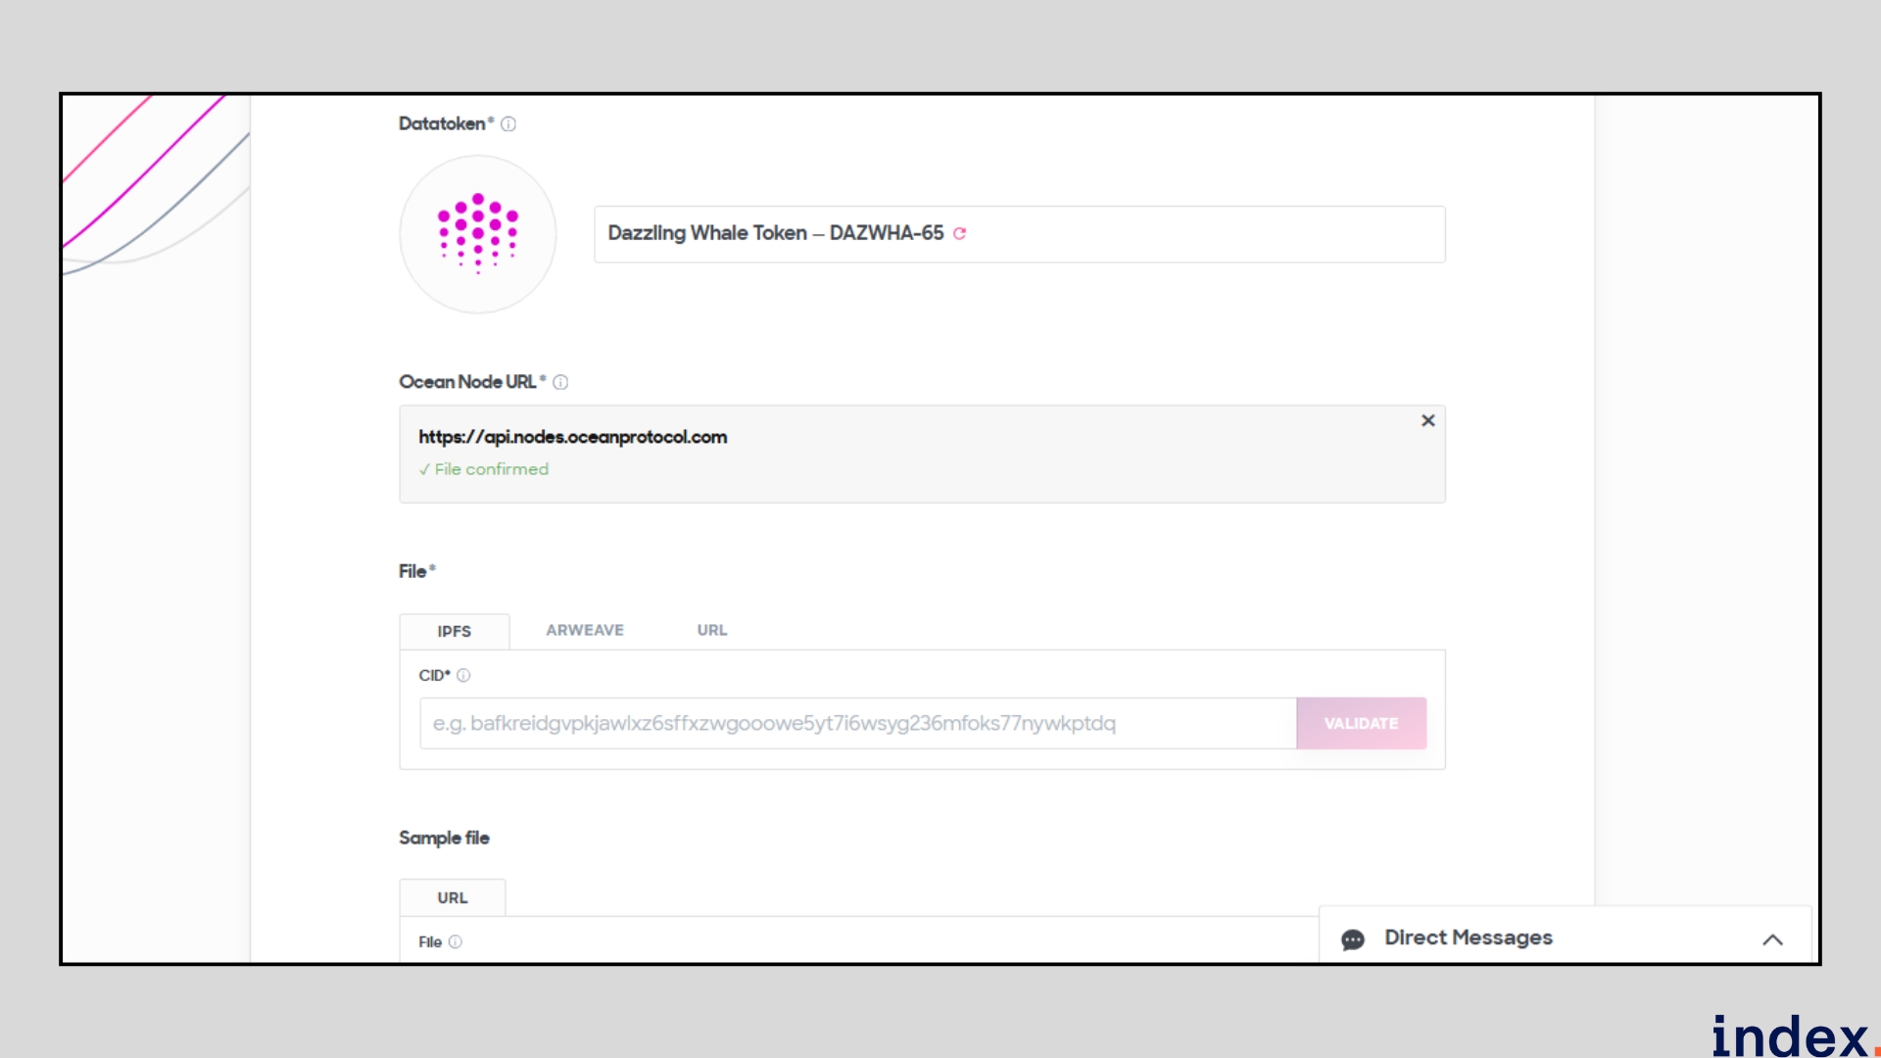Show the CID info tooltip
This screenshot has width=1881, height=1058.
[464, 676]
